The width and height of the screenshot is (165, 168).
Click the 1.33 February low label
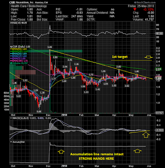(x=86, y=92)
